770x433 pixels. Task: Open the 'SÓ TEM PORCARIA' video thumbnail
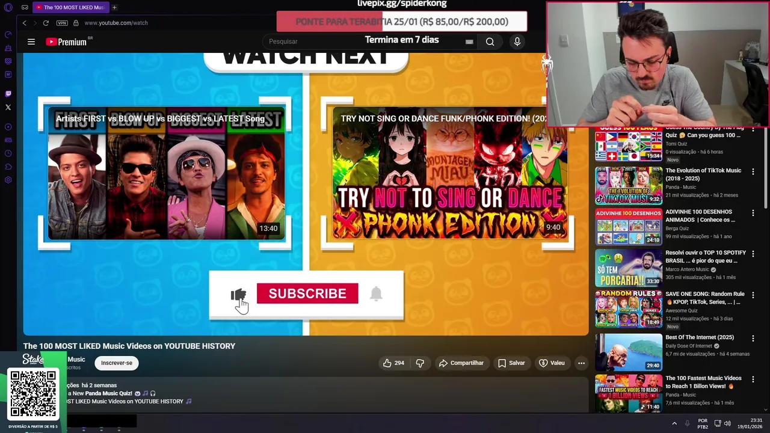pyautogui.click(x=629, y=268)
